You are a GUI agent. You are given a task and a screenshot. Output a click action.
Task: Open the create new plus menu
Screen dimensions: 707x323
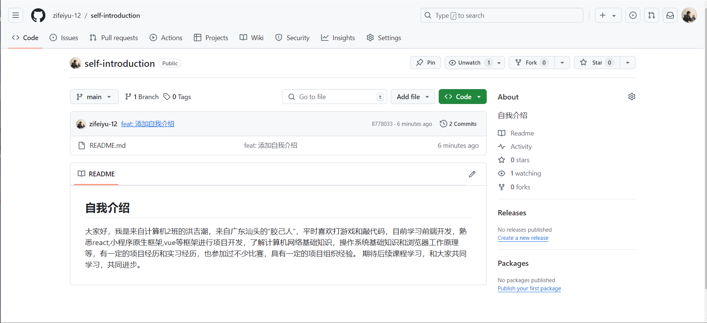[608, 15]
